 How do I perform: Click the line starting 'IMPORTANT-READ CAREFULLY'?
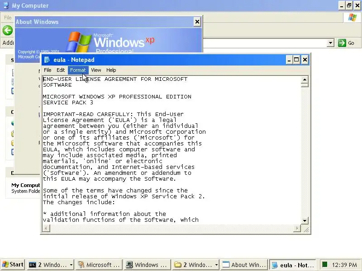point(113,114)
